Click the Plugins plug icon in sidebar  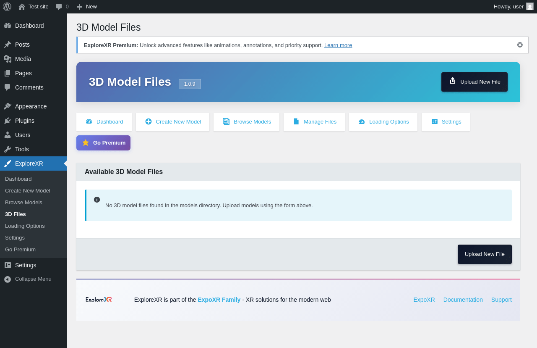pyautogui.click(x=8, y=121)
